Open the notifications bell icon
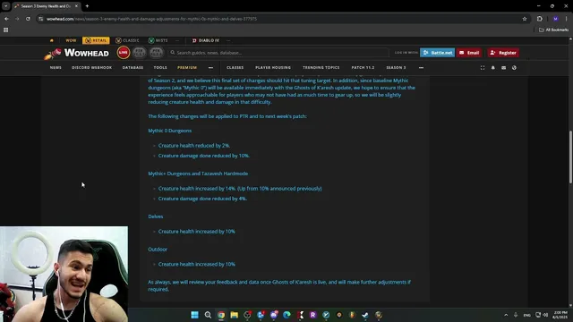The image size is (573, 322). (493, 68)
